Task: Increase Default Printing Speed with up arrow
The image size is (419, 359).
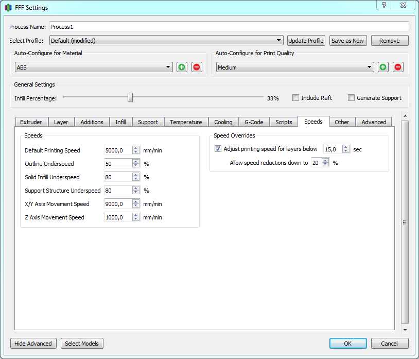Action: click(136, 148)
